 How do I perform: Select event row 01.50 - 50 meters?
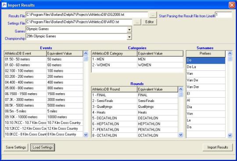[x=44, y=59]
